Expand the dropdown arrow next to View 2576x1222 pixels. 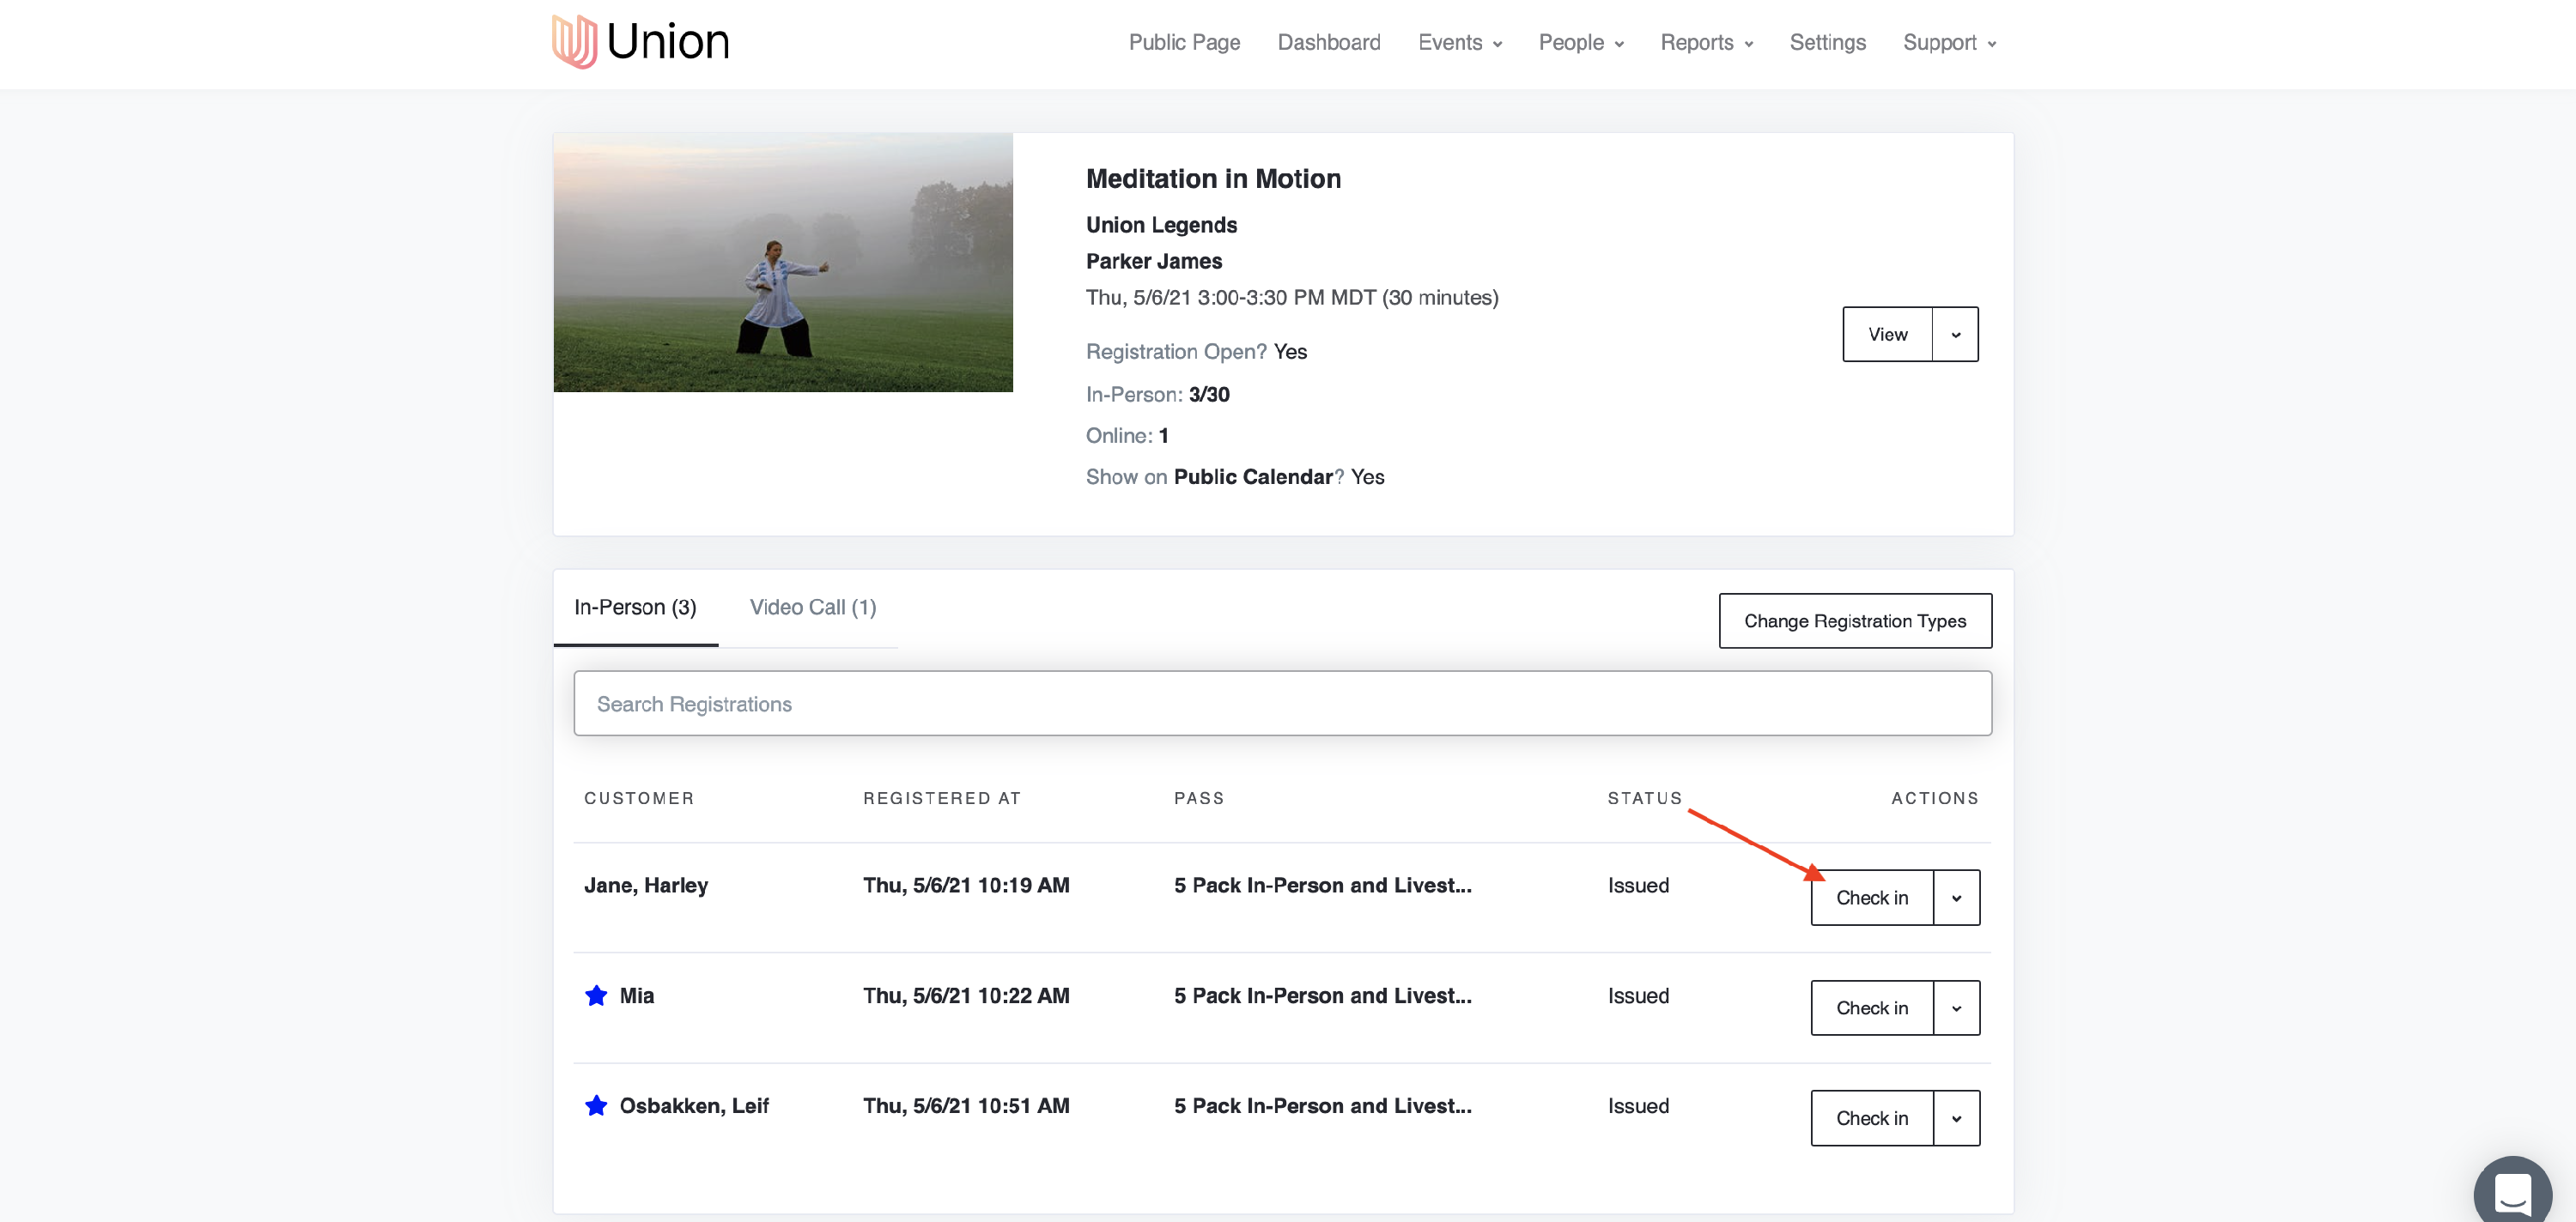pyautogui.click(x=1955, y=335)
